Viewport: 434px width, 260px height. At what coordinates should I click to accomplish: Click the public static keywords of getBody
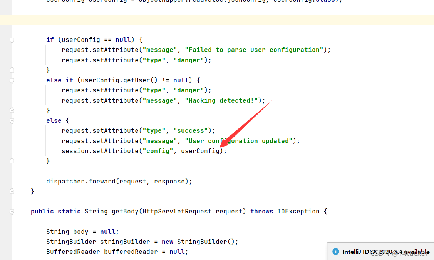coord(55,212)
